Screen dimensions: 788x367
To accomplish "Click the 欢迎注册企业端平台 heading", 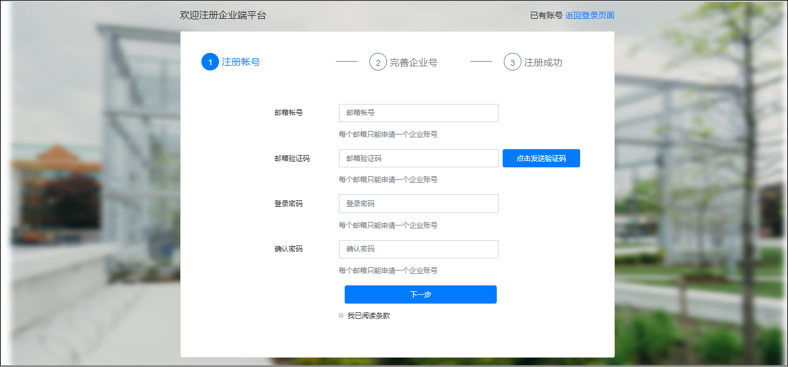I will 223,15.
